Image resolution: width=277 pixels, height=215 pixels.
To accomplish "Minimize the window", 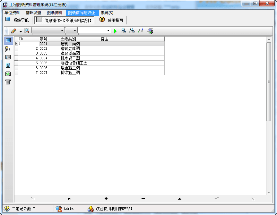I will pyautogui.click(x=247, y=3).
